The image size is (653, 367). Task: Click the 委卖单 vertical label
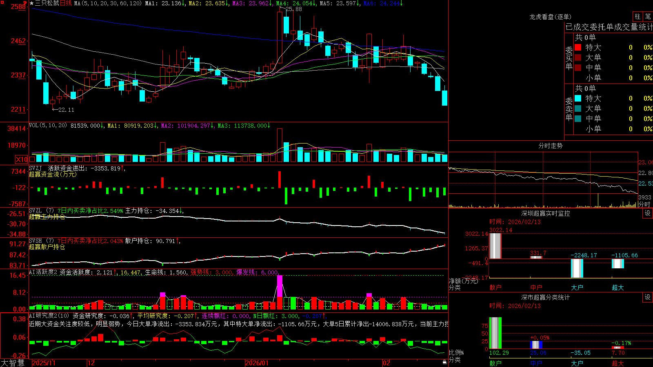tap(569, 109)
